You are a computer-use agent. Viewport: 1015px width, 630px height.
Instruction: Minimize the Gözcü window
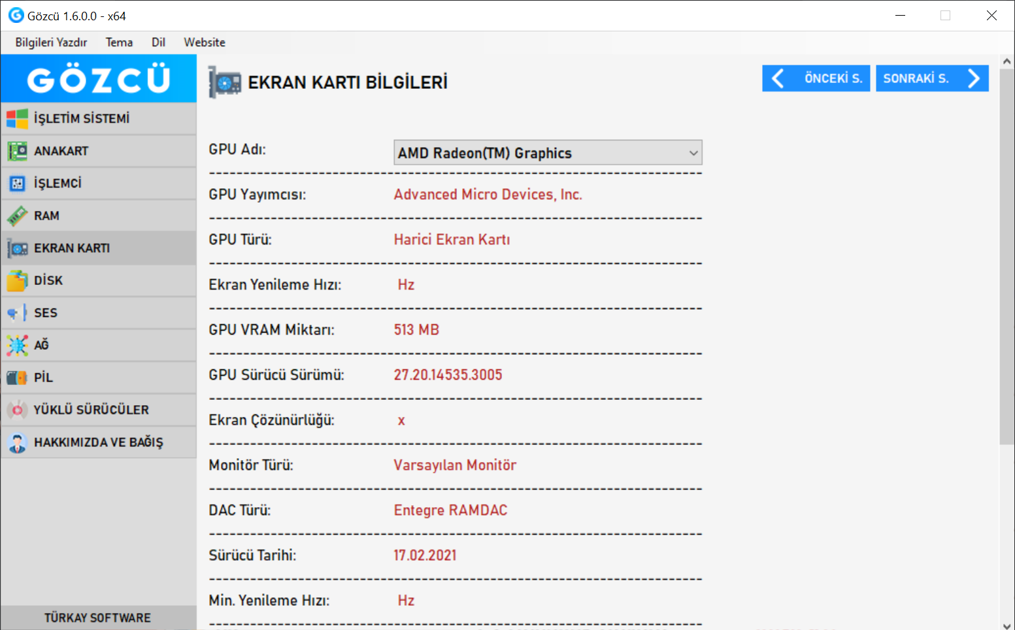[900, 16]
